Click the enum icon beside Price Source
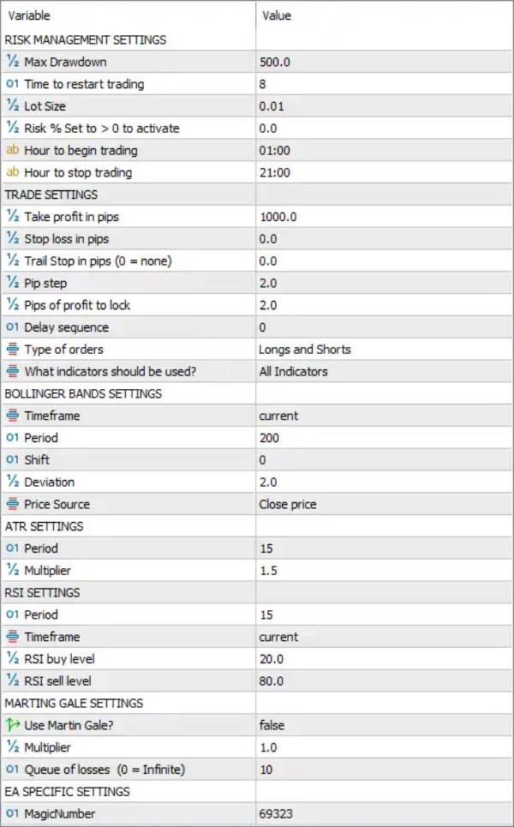Viewport: 514px width, 827px height. click(13, 504)
